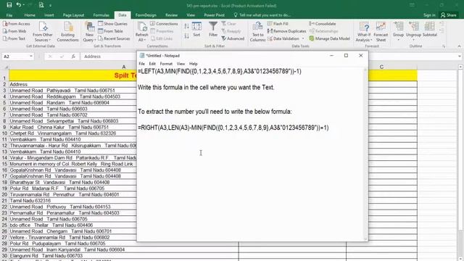Open From Other Sources dropdown

43,32
